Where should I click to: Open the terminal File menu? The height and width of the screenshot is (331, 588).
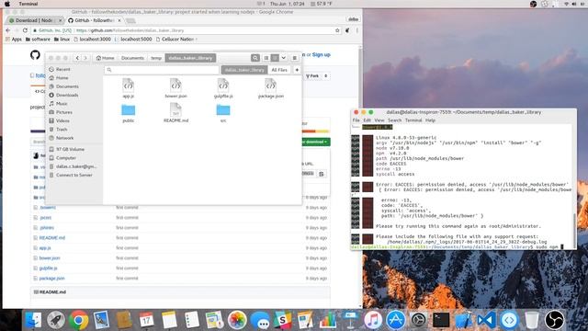click(356, 120)
